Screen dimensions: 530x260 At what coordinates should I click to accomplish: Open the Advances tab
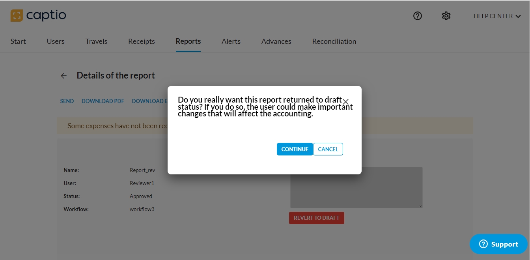[x=276, y=41]
